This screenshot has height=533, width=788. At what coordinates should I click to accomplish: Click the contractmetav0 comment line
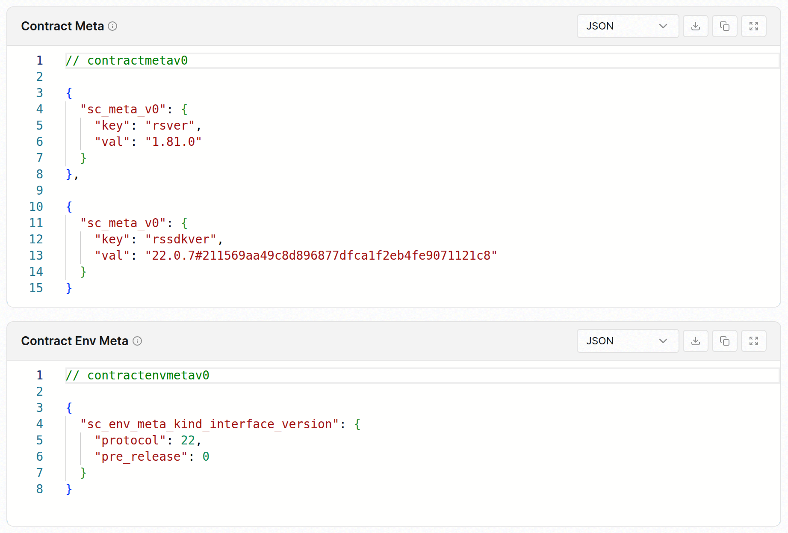[x=127, y=60]
